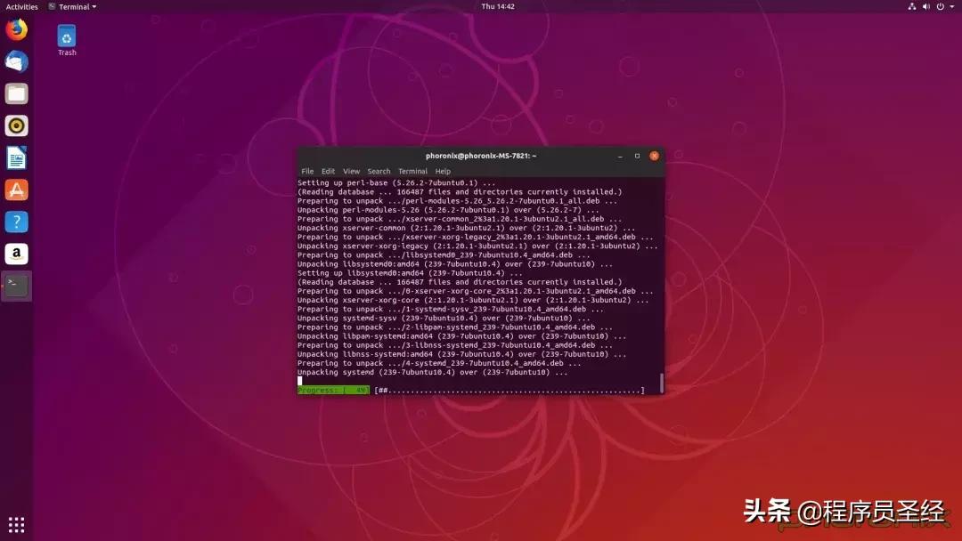This screenshot has width=962, height=541.
Task: Open the Search menu in Terminal
Action: click(x=379, y=171)
